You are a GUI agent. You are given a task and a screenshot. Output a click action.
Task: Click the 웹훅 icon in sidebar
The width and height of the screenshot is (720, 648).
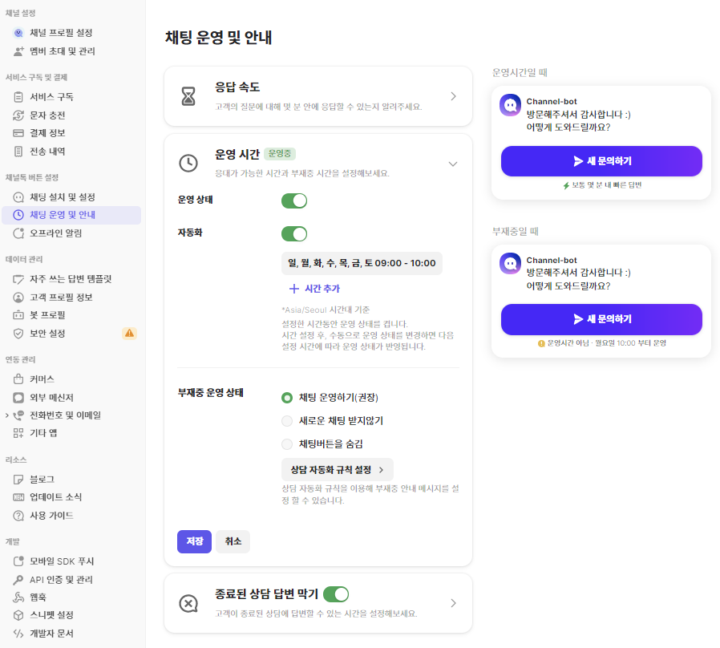19,597
